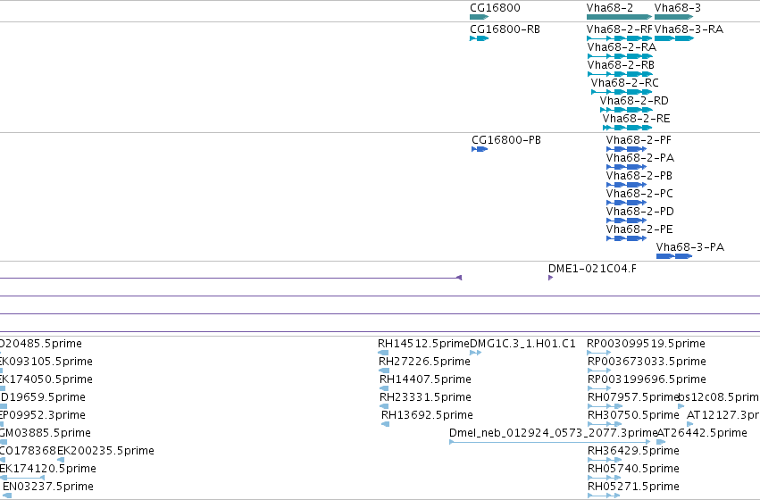Click the Vha68-2-PD protein label
The height and width of the screenshot is (500, 760).
click(639, 212)
